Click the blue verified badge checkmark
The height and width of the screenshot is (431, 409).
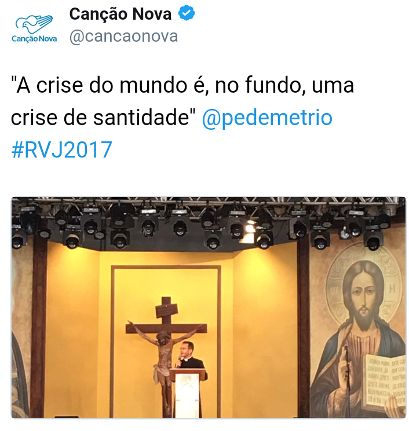[x=187, y=13]
